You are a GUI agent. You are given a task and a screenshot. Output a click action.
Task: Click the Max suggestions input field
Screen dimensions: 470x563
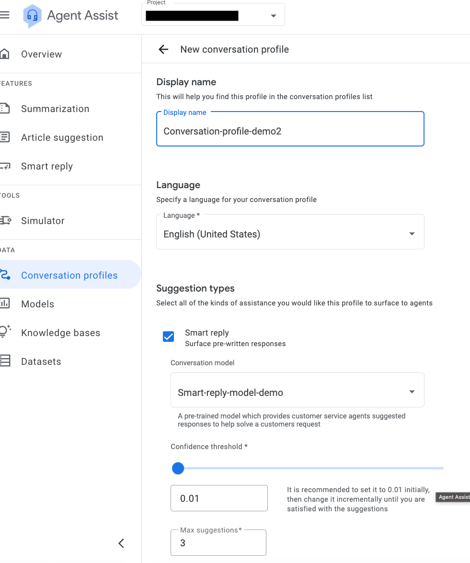(x=218, y=542)
